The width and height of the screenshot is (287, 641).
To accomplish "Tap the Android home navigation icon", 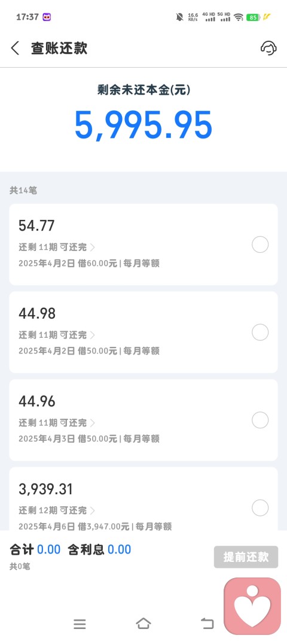I will pos(143,624).
